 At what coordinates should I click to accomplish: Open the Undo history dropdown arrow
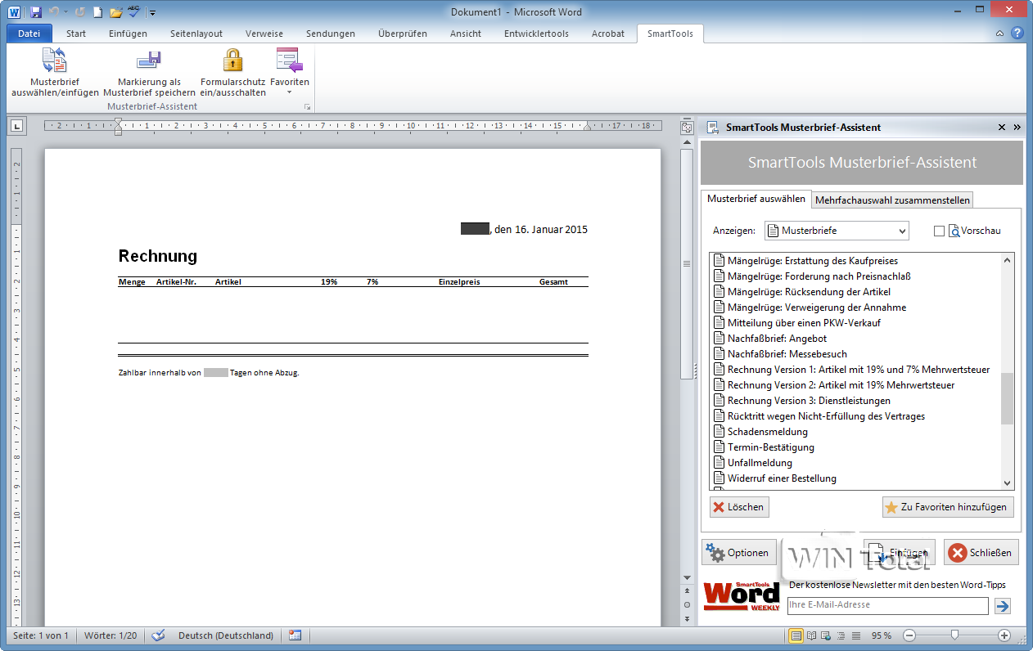tap(66, 12)
